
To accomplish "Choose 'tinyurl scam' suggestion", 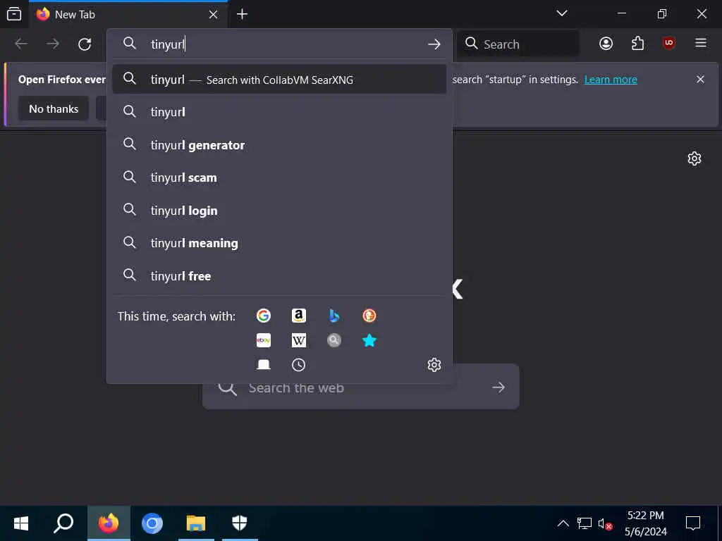I will [x=279, y=178].
